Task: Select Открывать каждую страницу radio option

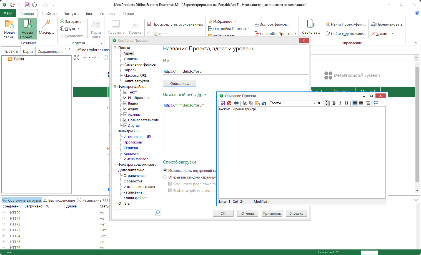Action: 165,177
